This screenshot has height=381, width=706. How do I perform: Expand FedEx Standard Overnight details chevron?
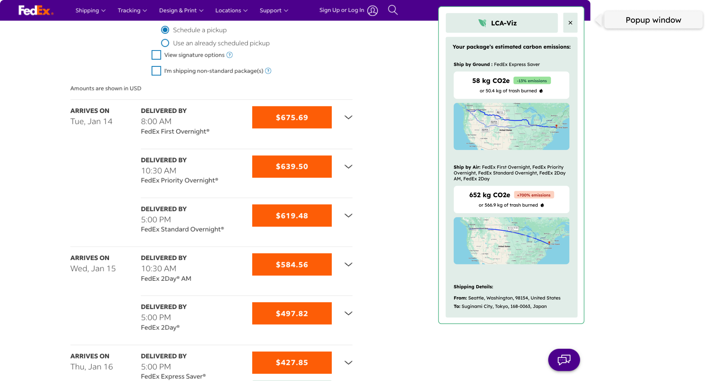348,216
